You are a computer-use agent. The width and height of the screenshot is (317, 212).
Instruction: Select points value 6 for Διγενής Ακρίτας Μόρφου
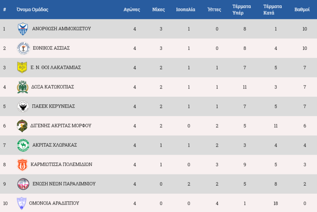click(305, 126)
